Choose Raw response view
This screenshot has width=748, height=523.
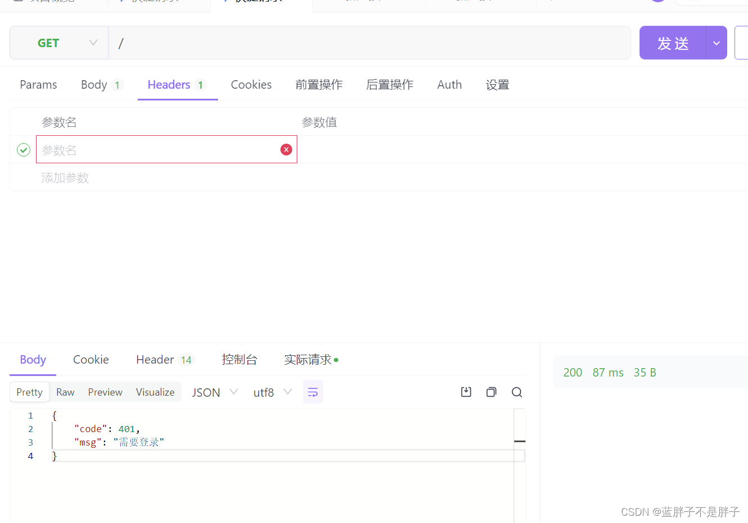(65, 392)
